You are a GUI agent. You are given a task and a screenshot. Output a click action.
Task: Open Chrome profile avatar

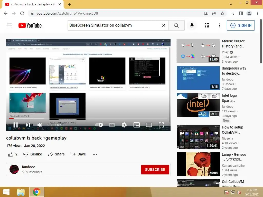pos(249,13)
